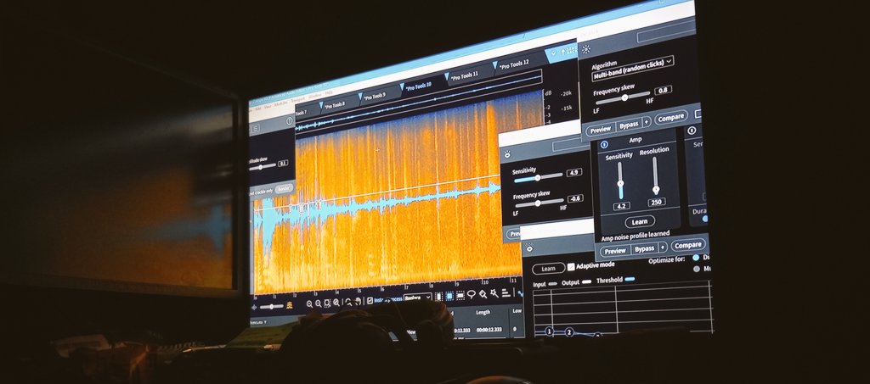Select the second Optimize for radio option
Viewport: 870px width, 384px height.
[x=696, y=269]
